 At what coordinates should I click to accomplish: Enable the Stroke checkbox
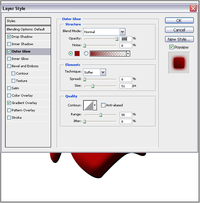click(9, 118)
